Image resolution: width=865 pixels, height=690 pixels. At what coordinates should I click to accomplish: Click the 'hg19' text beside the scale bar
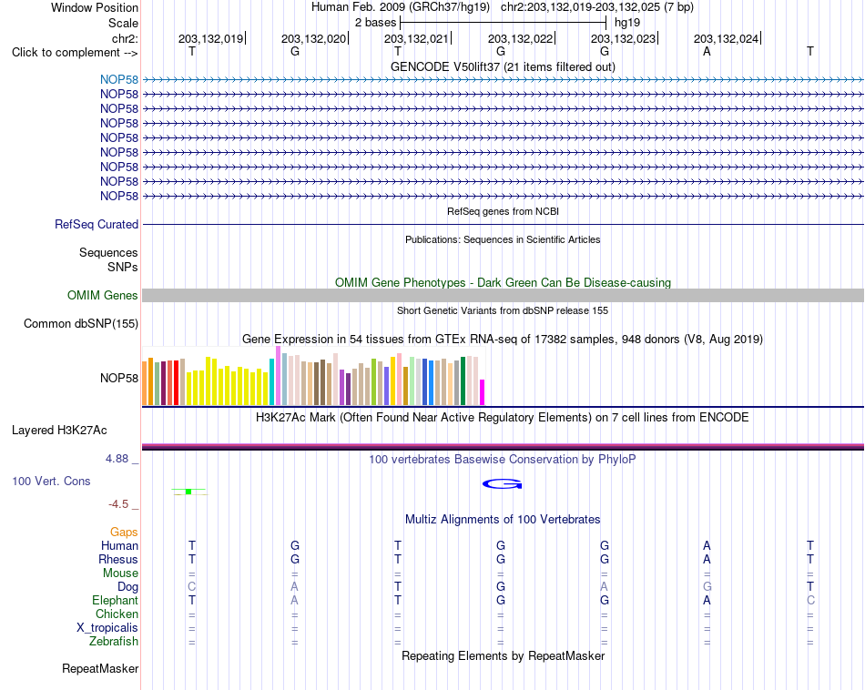point(627,23)
